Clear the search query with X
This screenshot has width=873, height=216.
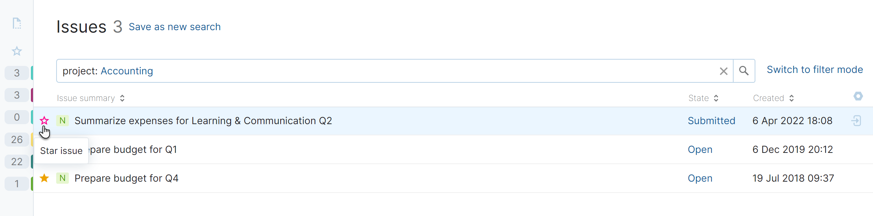(723, 71)
